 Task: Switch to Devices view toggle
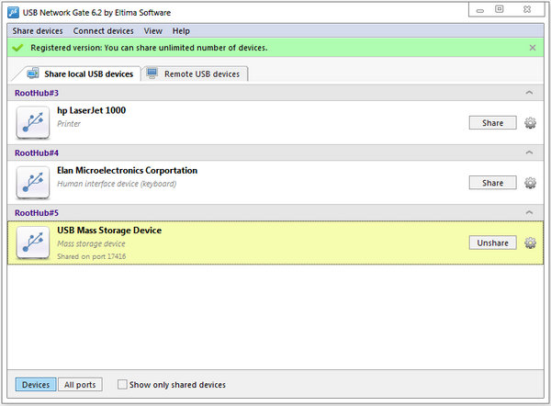(35, 385)
